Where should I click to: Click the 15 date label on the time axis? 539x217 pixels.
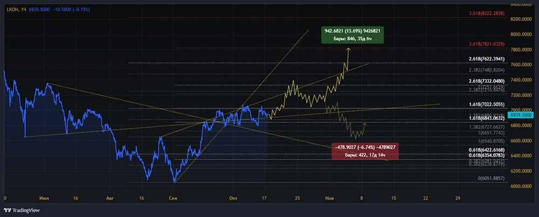393,198
